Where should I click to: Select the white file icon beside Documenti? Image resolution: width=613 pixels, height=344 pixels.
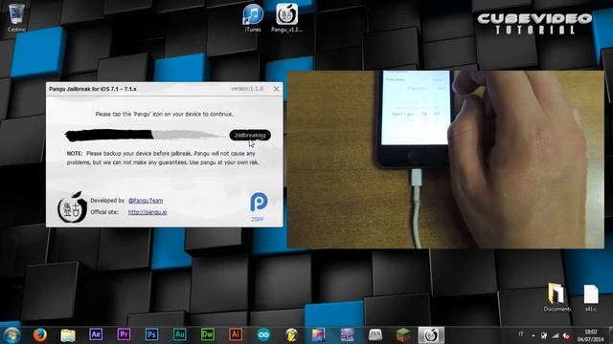tap(591, 298)
